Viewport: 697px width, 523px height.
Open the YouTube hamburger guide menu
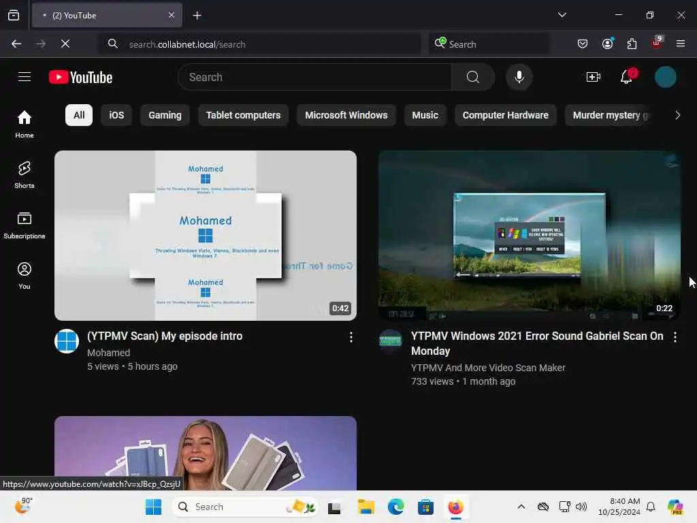pyautogui.click(x=25, y=77)
